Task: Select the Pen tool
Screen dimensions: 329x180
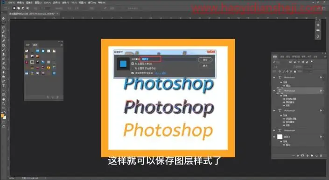Action: pyautogui.click(x=3, y=81)
